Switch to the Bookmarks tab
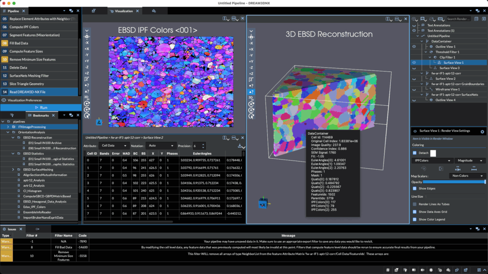Viewport: 488px width, 274px height. coord(38,115)
